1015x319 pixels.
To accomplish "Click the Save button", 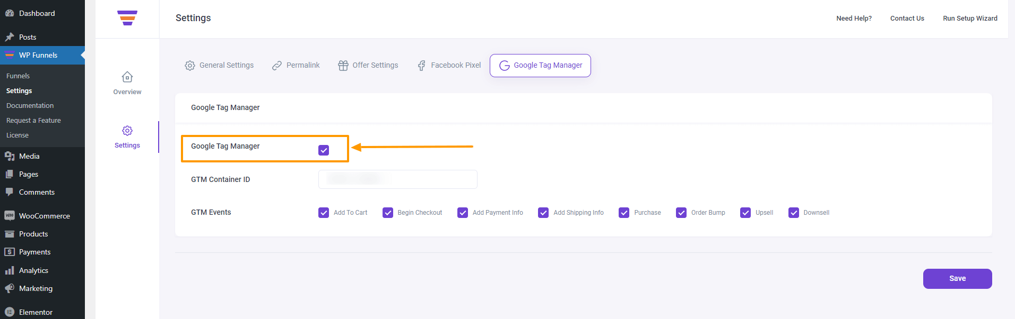I will click(x=957, y=279).
